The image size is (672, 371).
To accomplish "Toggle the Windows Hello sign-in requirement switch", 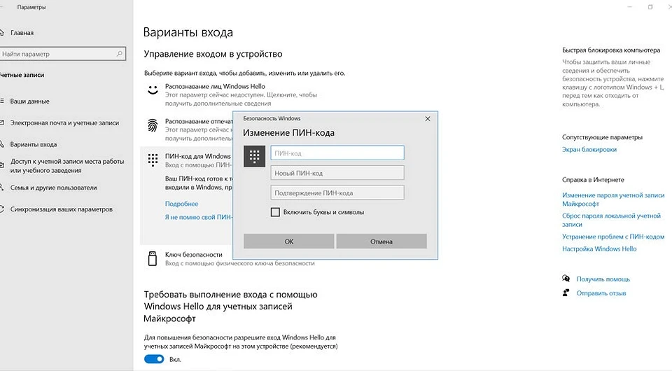I will [154, 359].
